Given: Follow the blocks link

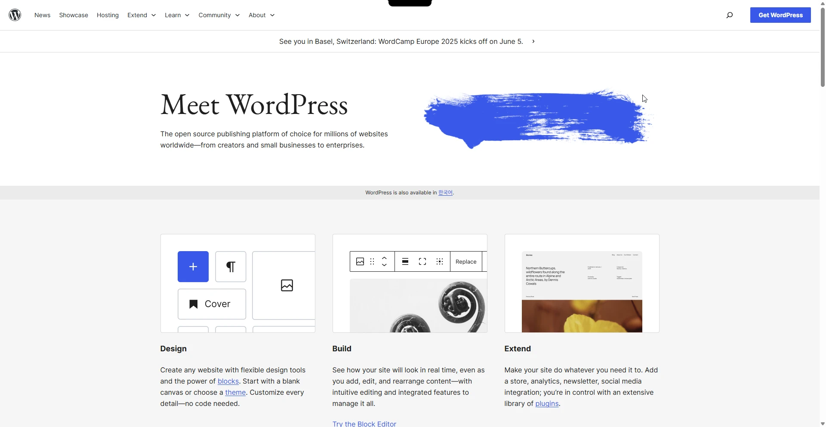Looking at the screenshot, I should 228,381.
